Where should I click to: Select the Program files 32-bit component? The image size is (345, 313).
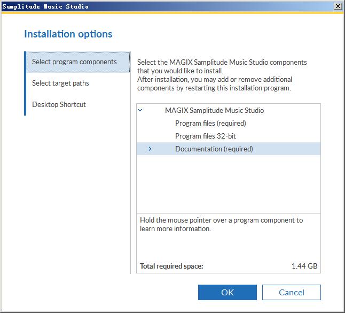coord(205,136)
